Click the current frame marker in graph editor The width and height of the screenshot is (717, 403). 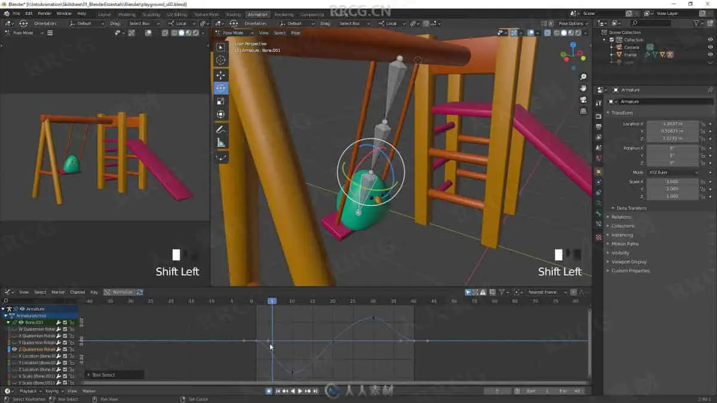pyautogui.click(x=272, y=301)
